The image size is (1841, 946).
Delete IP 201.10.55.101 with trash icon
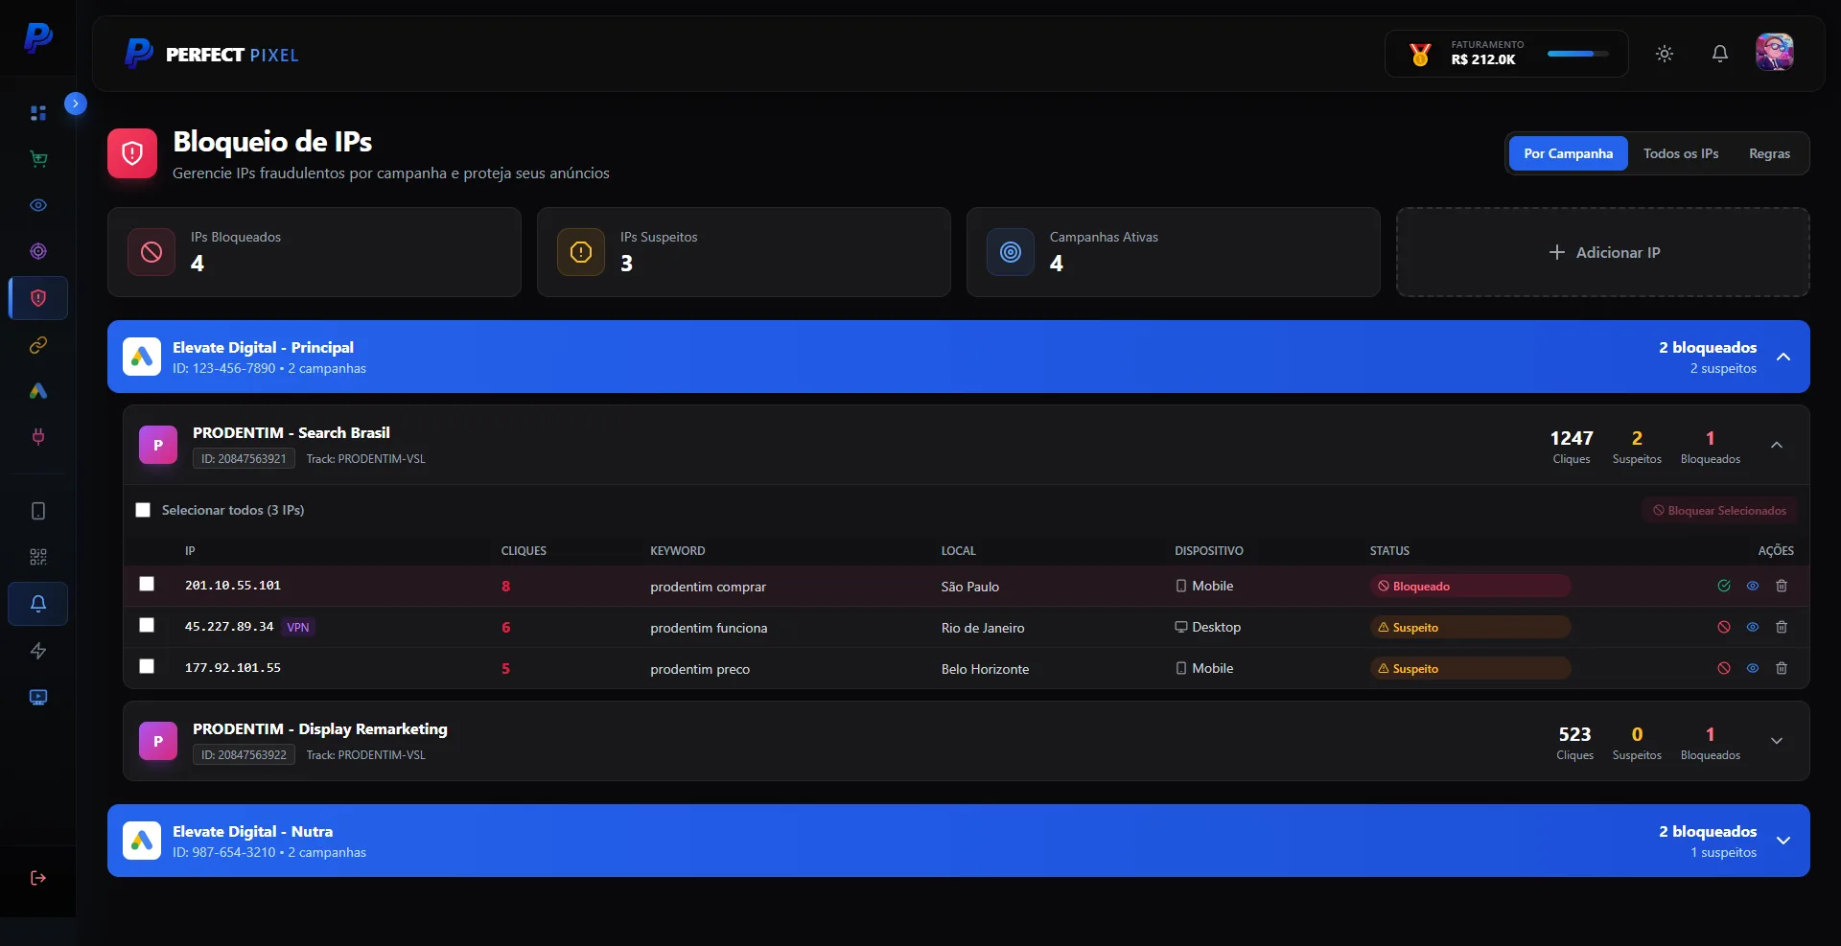(1782, 586)
